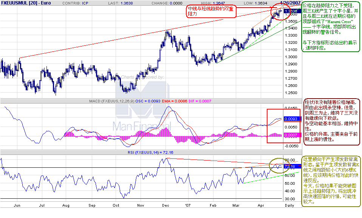
Task: Select the 1.3000 price axis label
Action: coord(291,57)
